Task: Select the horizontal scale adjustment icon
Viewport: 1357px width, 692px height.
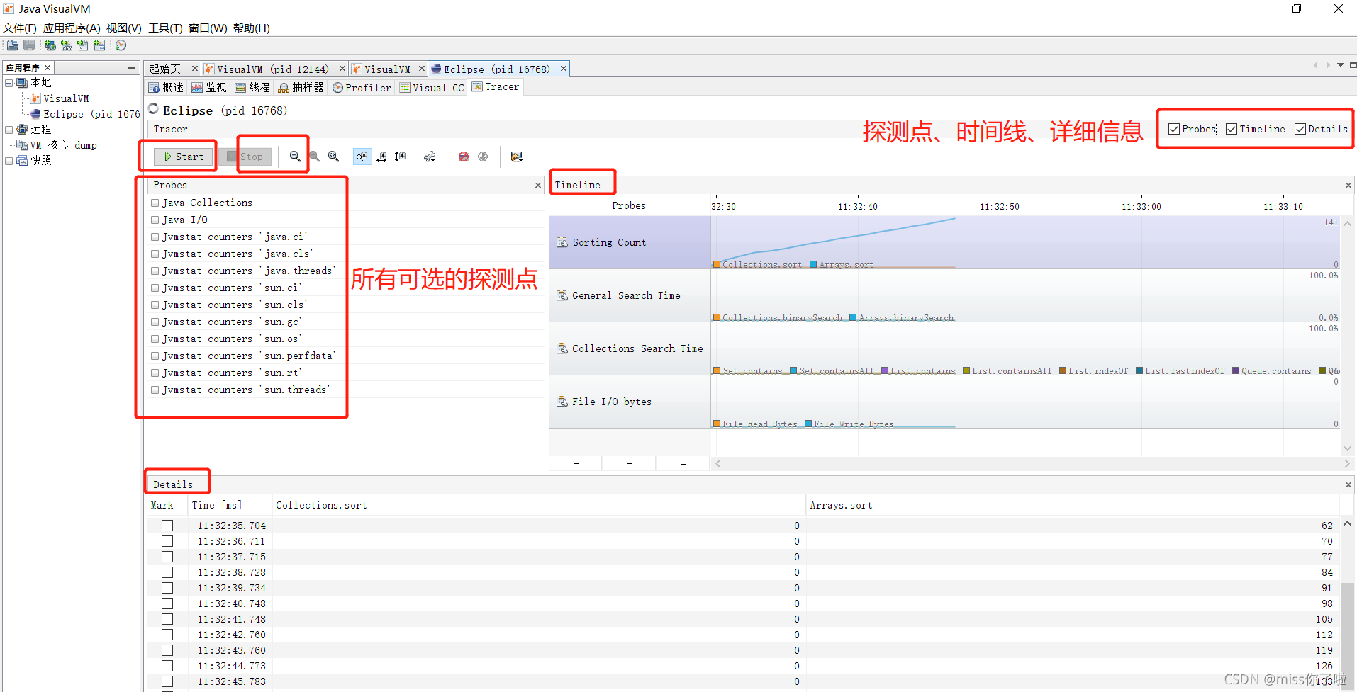Action: [383, 157]
